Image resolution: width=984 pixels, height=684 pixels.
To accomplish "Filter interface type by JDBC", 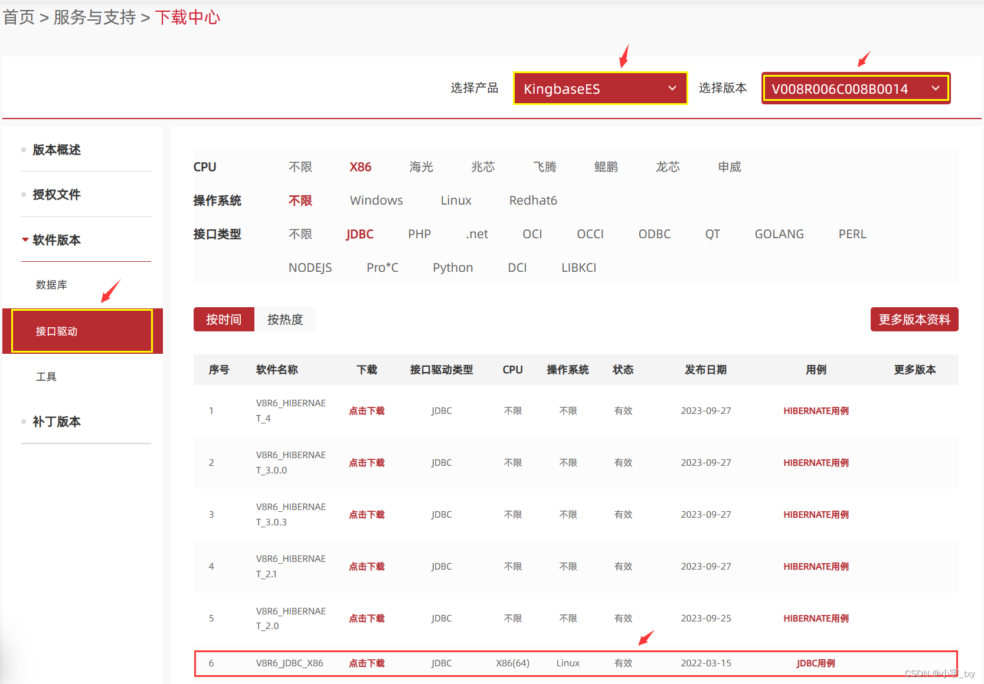I will (x=360, y=234).
